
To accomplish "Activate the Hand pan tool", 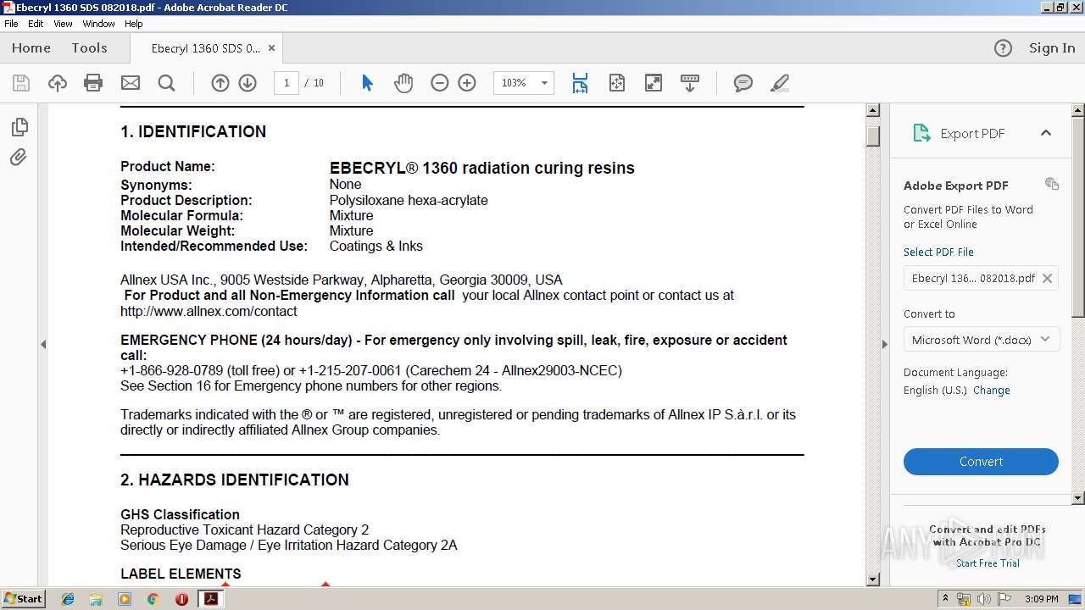I will pyautogui.click(x=403, y=83).
